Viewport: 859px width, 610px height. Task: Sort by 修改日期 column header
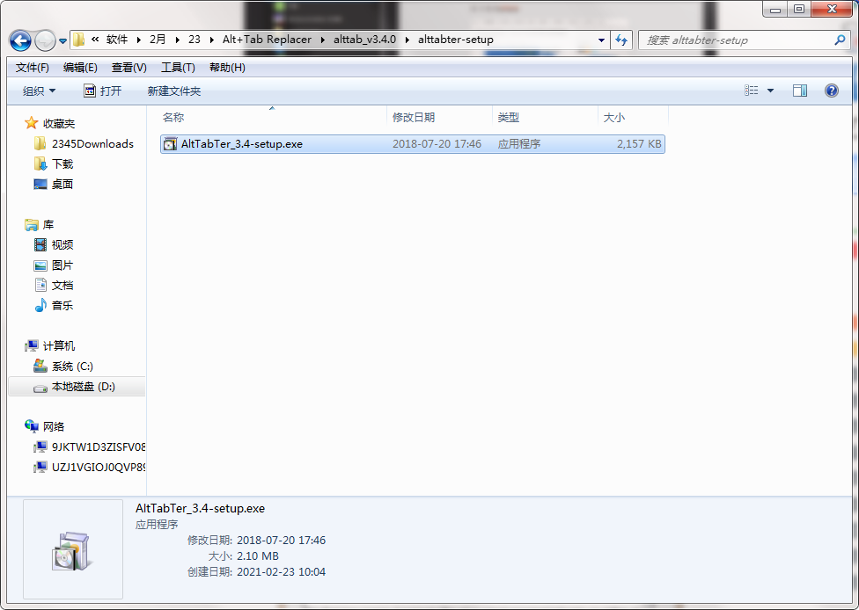tap(440, 117)
